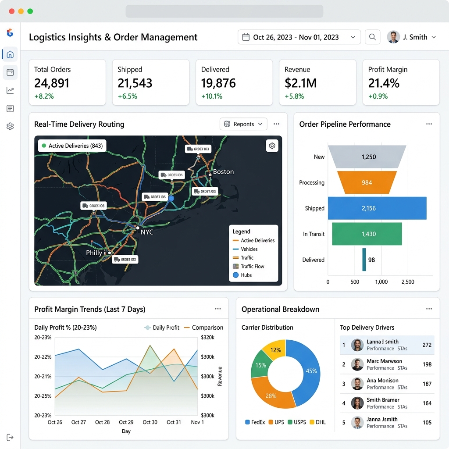This screenshot has height=449, width=449.
Task: Expand the J. Smith account menu chevron
Action: click(434, 37)
